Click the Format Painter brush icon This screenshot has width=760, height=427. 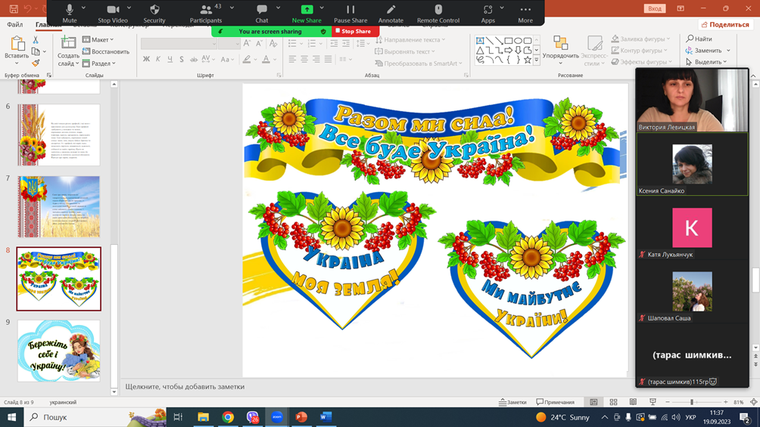tap(36, 63)
